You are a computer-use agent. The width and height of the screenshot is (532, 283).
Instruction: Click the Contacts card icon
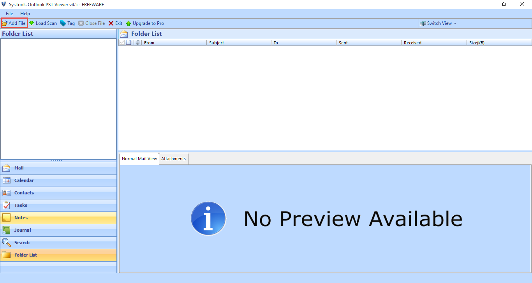(6, 193)
